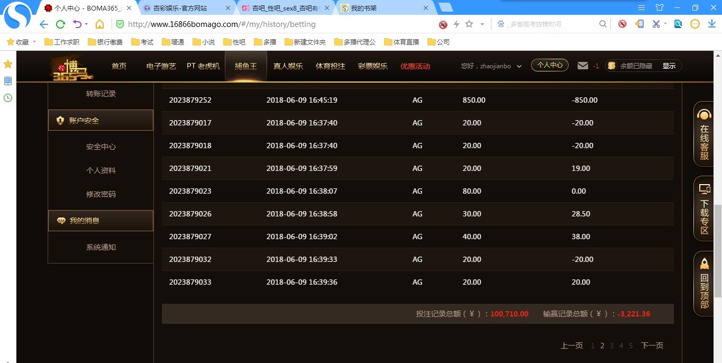Expand the 我的消息 sidebar section

coord(100,221)
